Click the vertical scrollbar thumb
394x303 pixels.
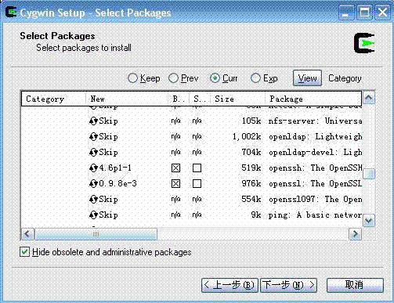pyautogui.click(x=369, y=174)
